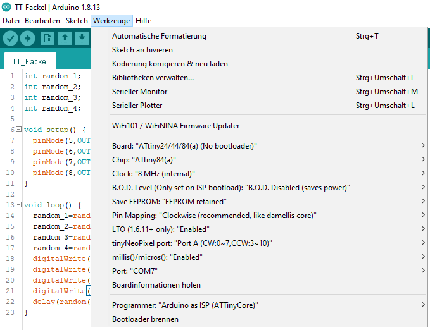The height and width of the screenshot is (330, 430).
Task: Open Serieller Plotter
Action: [x=259, y=106]
